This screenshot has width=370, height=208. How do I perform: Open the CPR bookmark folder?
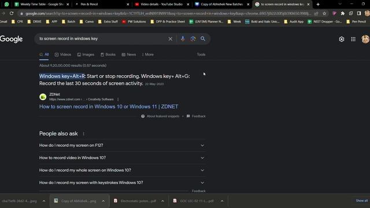coord(17,21)
